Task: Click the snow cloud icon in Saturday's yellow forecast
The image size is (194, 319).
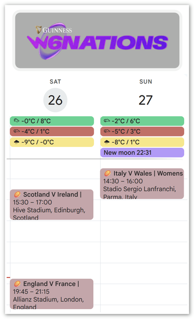Action: pyautogui.click(x=17, y=142)
